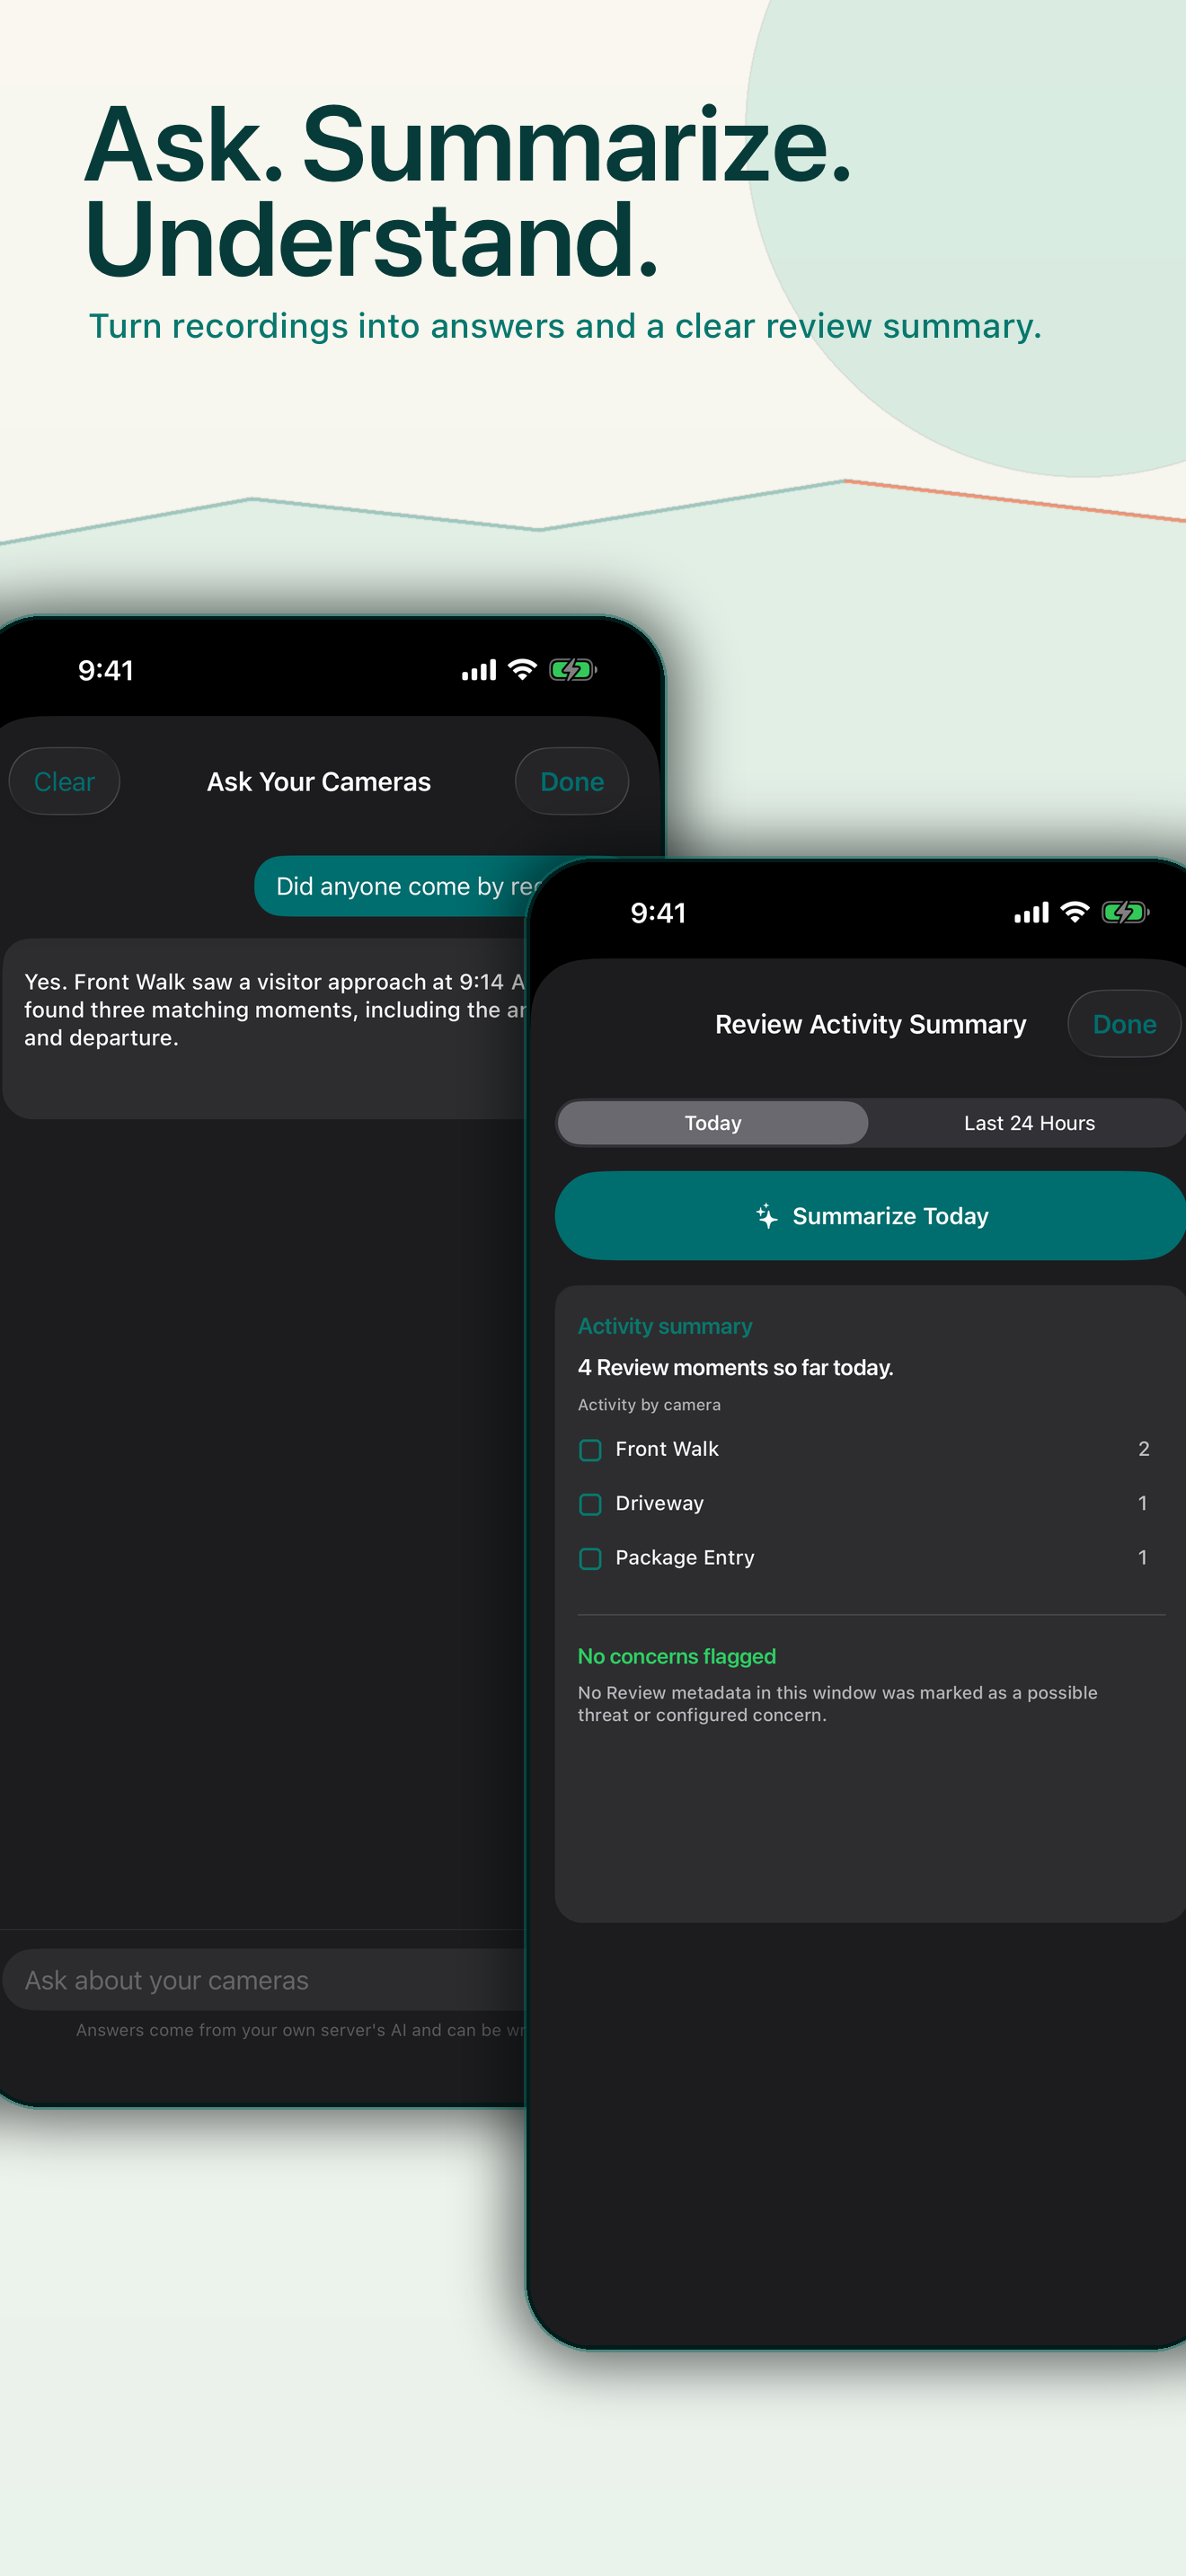Tap the 'Driveway' camera name

(x=660, y=1503)
